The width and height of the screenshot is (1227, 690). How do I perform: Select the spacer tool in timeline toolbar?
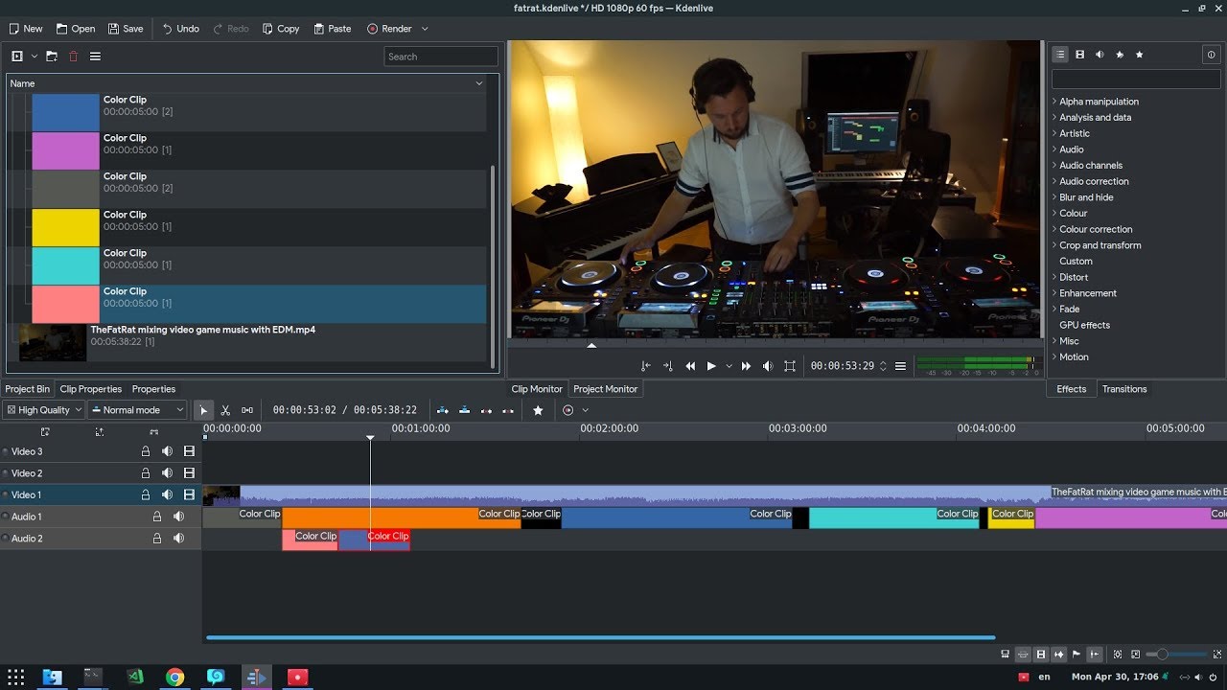pyautogui.click(x=247, y=410)
